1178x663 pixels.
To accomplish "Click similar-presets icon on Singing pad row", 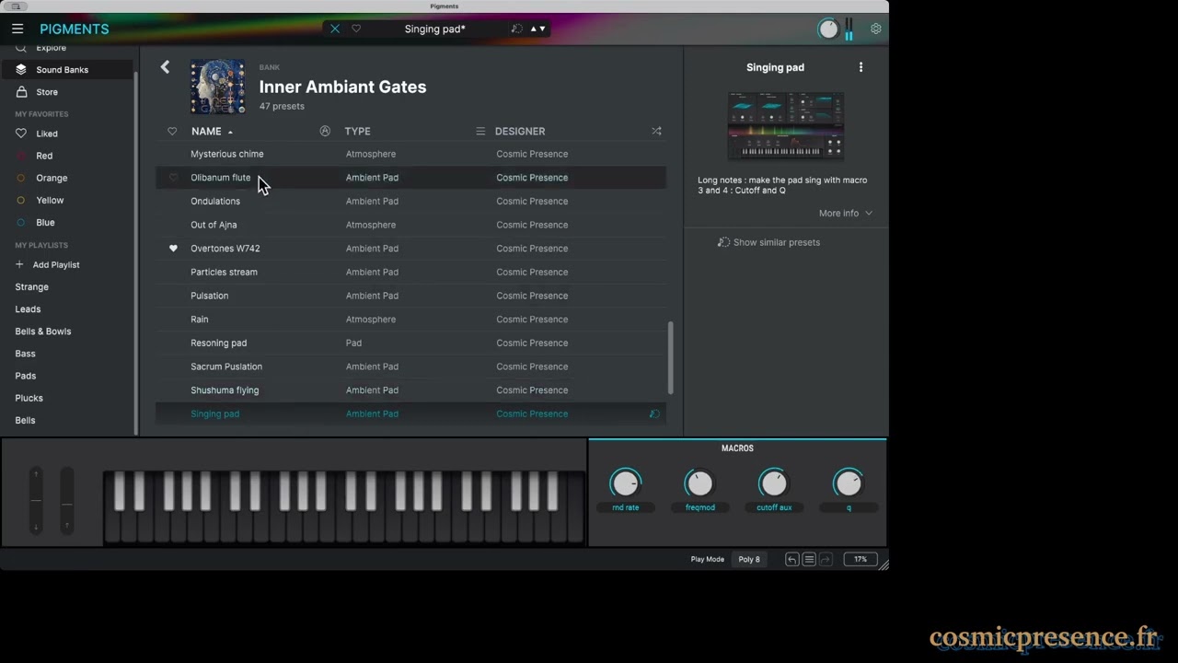I will pyautogui.click(x=654, y=413).
